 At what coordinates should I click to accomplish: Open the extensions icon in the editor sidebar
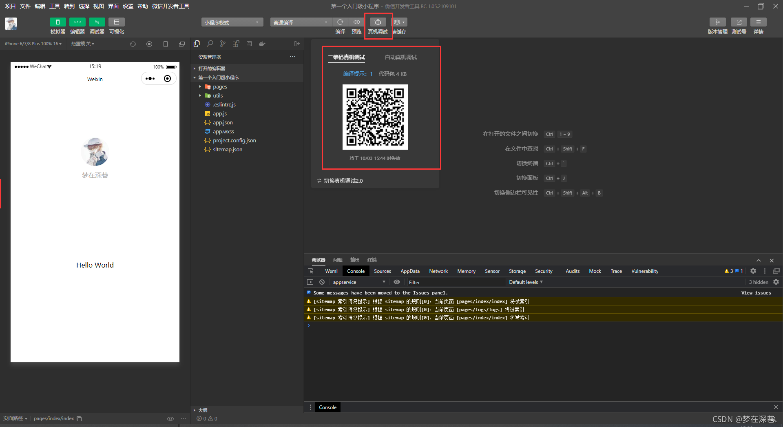(x=236, y=44)
